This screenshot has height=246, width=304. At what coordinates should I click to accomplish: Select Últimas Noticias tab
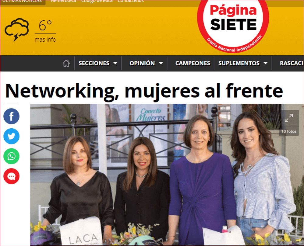pyautogui.click(x=23, y=2)
